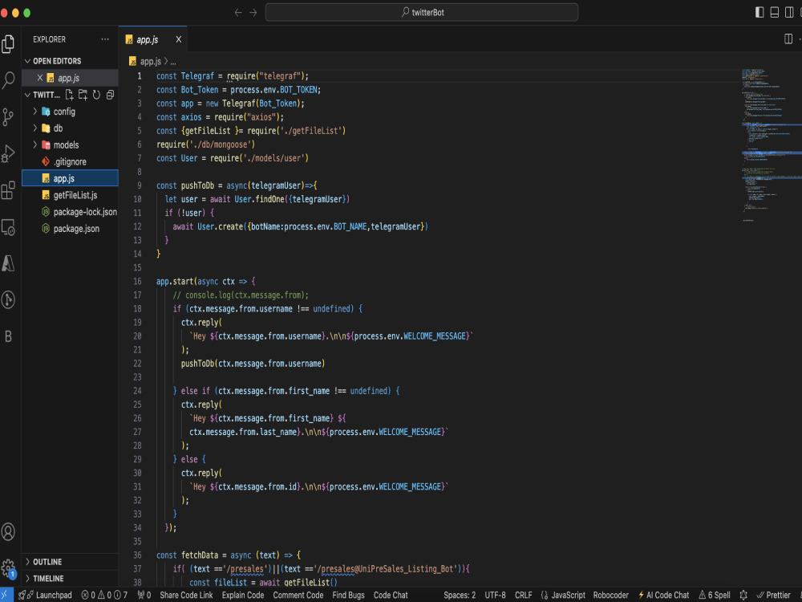
Task: Open the remote window indicator
Action: (x=5, y=595)
